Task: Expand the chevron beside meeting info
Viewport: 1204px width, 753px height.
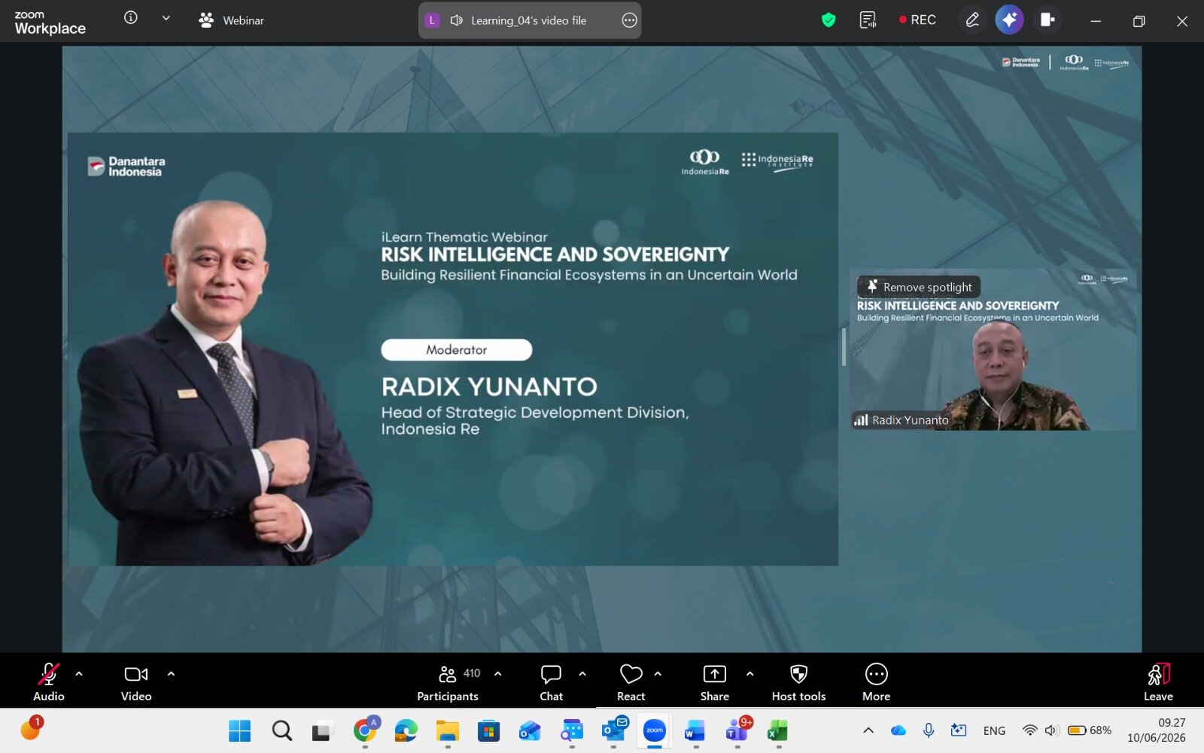Action: (166, 18)
